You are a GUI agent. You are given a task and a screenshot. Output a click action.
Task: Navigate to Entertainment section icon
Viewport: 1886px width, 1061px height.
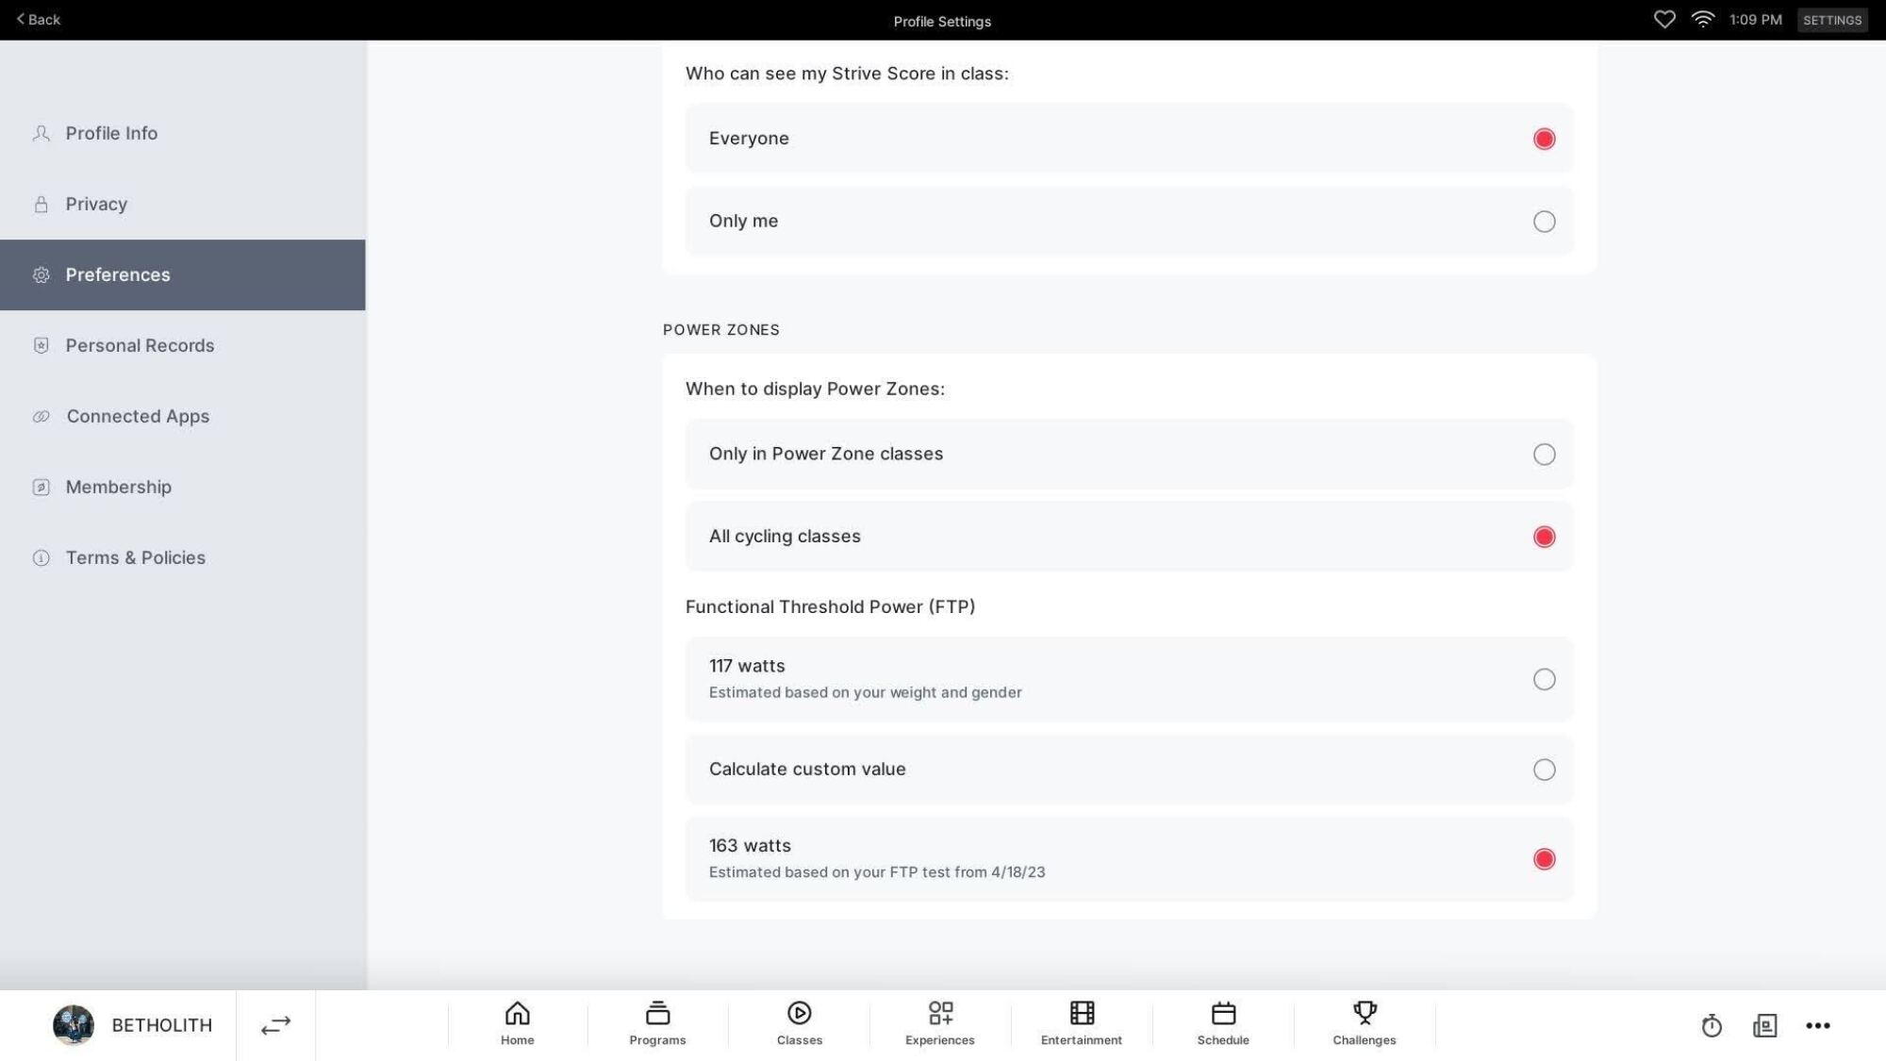[x=1081, y=1012]
